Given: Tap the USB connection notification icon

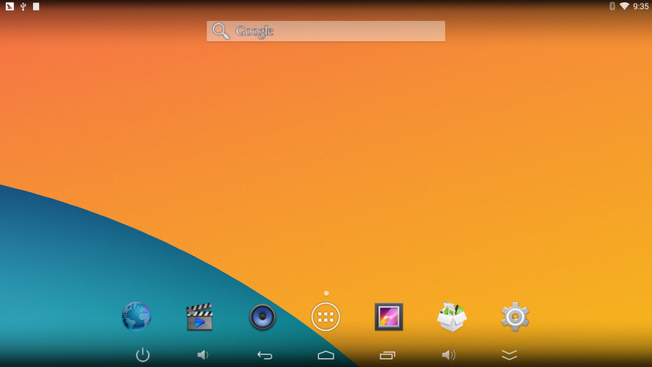Looking at the screenshot, I should (x=23, y=6).
